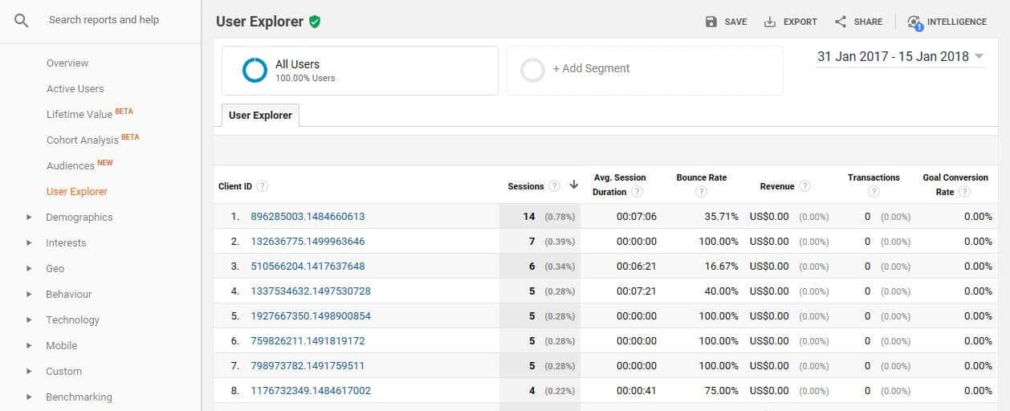
Task: Click + Add Segment
Action: [591, 69]
